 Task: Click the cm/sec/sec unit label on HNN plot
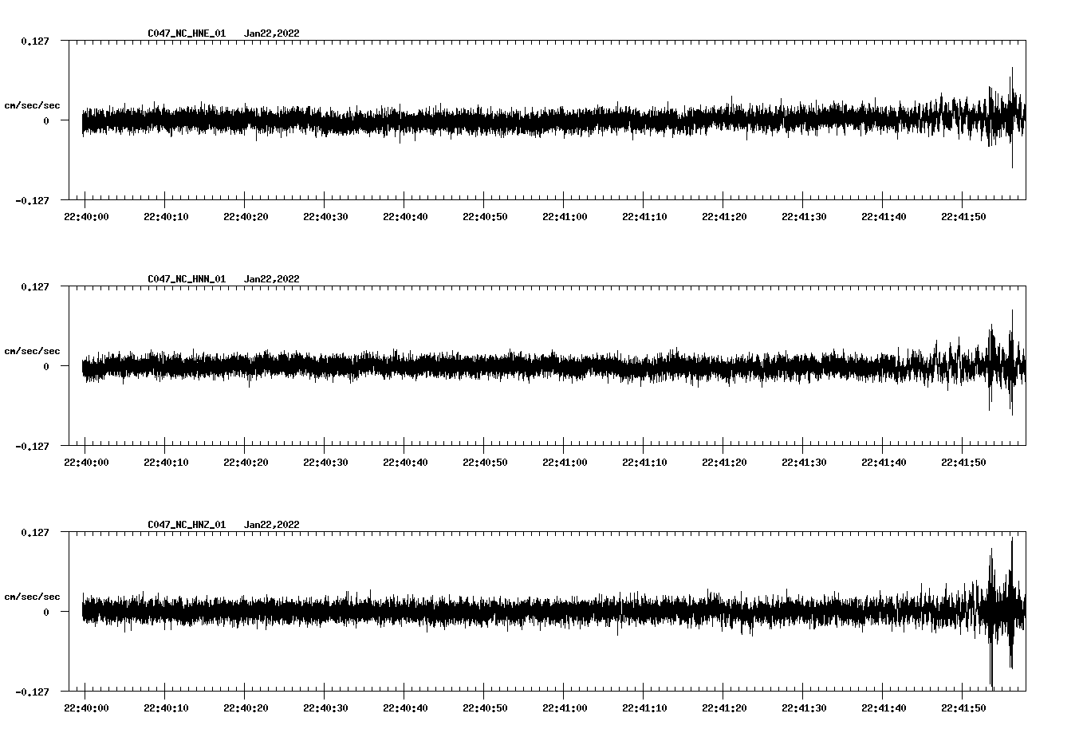[32, 351]
